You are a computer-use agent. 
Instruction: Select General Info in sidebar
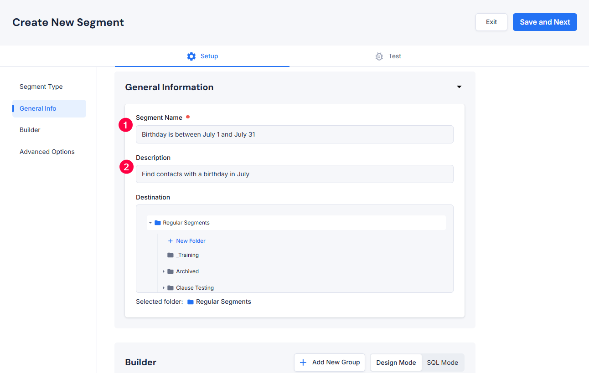pos(49,108)
